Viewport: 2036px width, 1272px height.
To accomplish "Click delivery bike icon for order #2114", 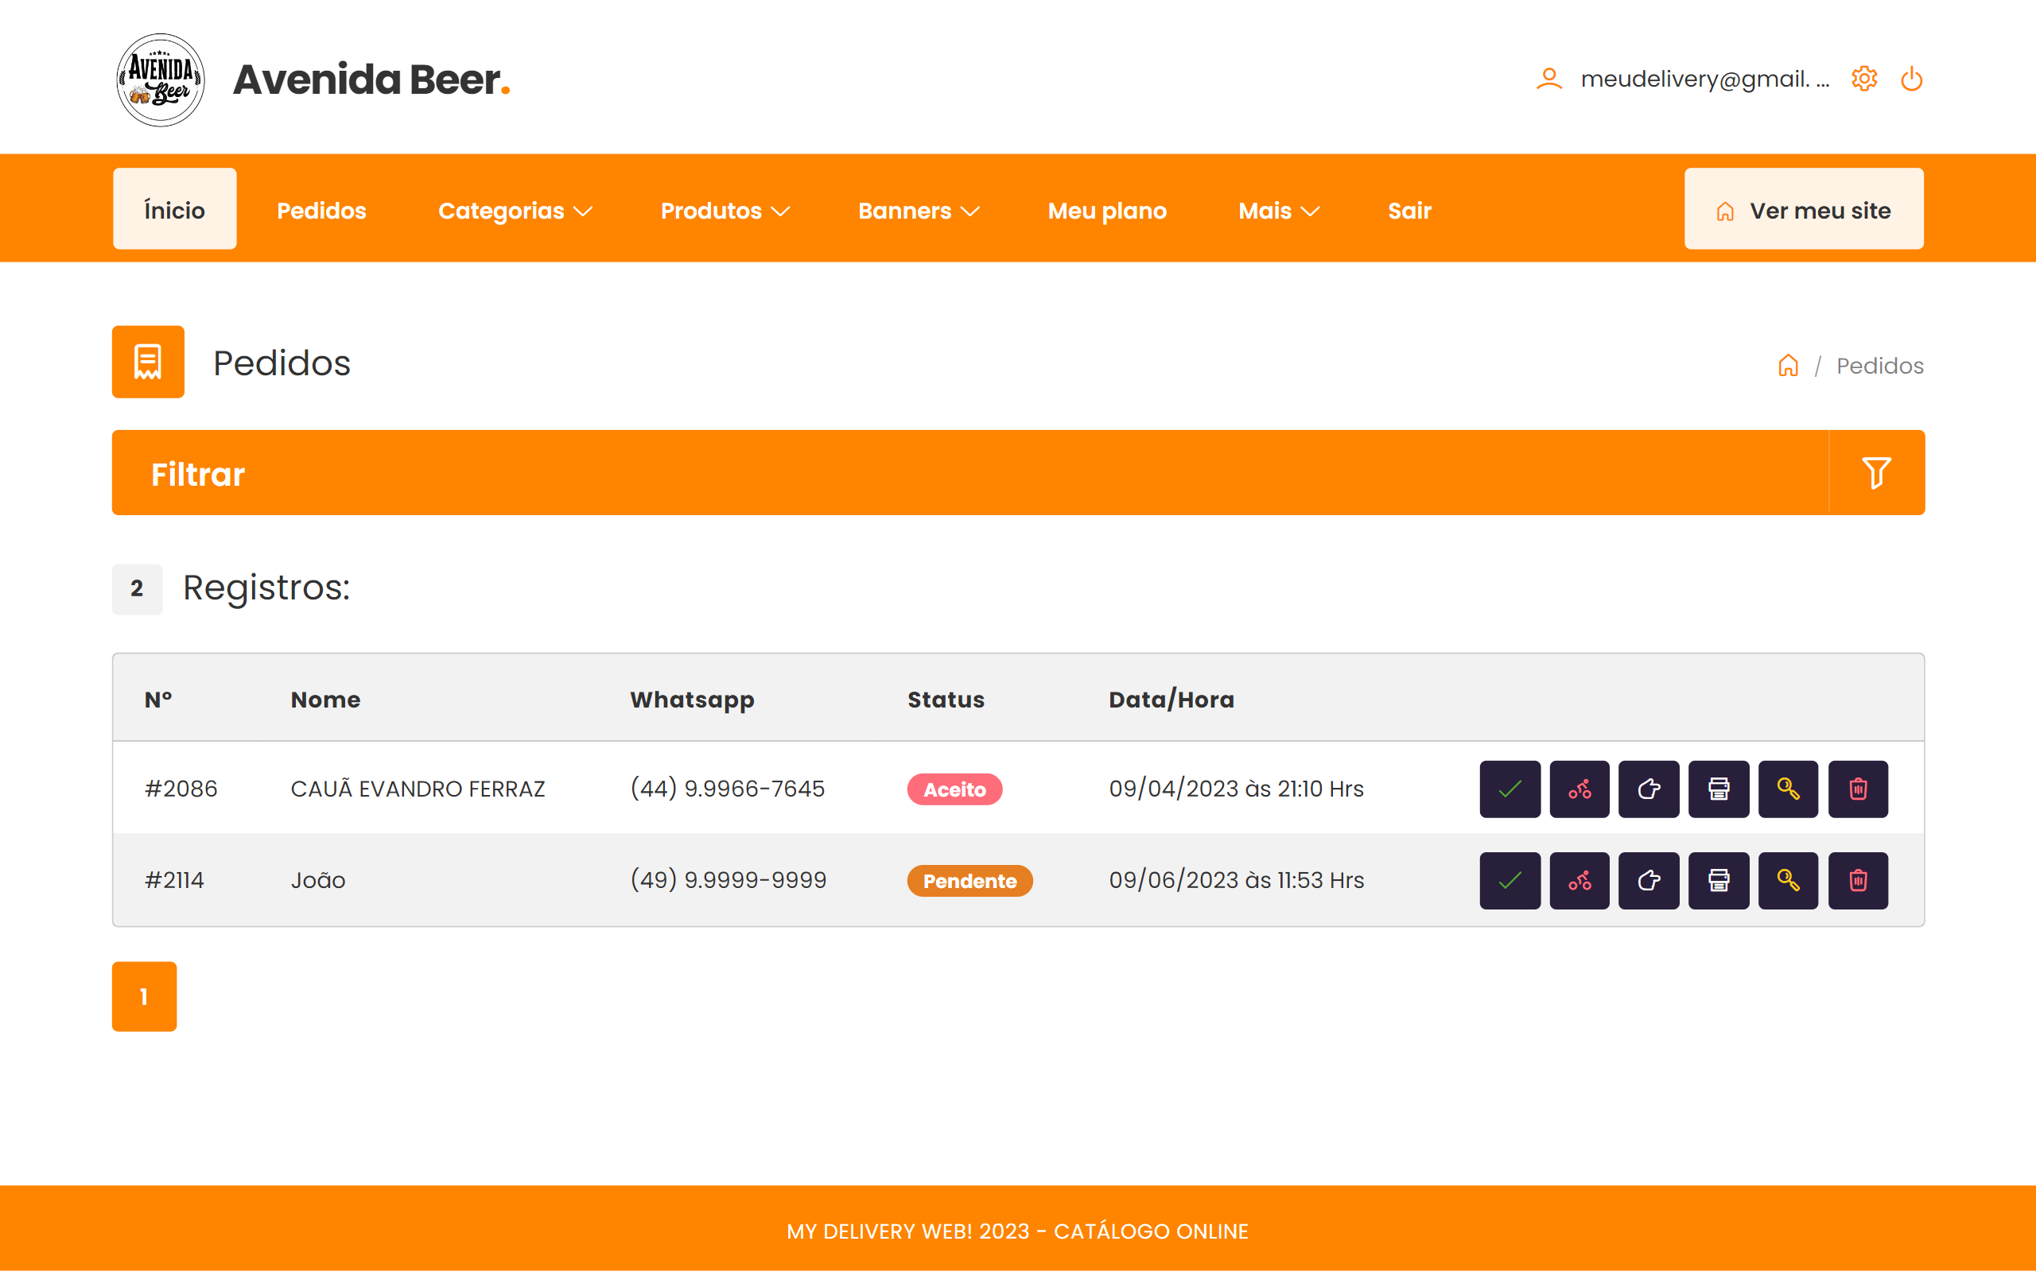I will click(x=1579, y=880).
